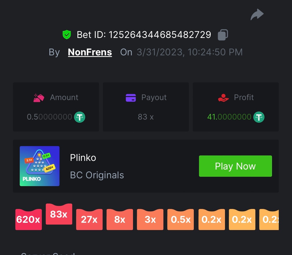Screen dimensions: 292x255
Task: Click the Tether coin icon beside Amount value
Action: 79,117
